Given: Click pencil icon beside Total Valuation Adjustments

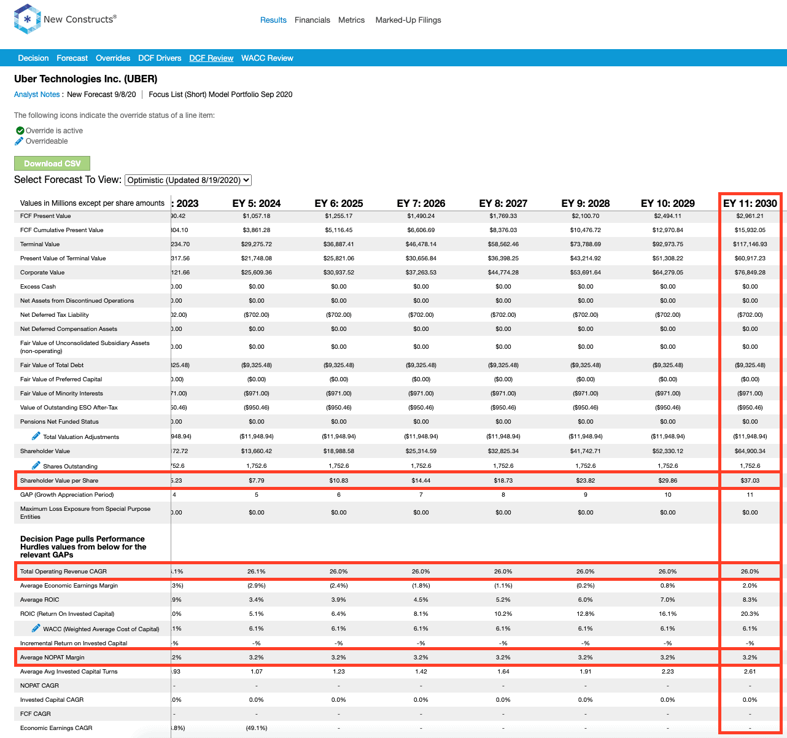Looking at the screenshot, I should coord(36,436).
